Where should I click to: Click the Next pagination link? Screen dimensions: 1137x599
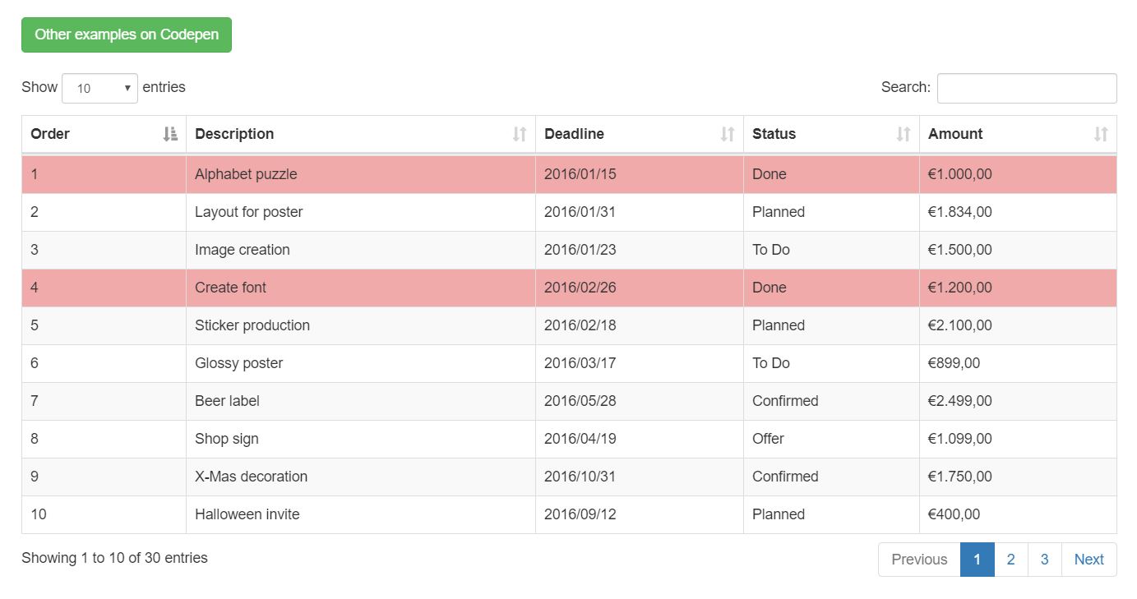click(1088, 560)
